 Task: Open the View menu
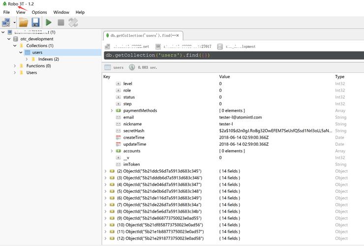pyautogui.click(x=21, y=12)
